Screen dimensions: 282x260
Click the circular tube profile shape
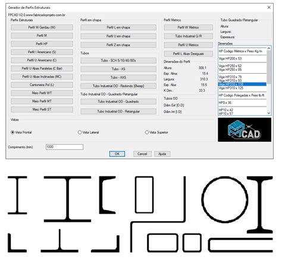(x=225, y=199)
